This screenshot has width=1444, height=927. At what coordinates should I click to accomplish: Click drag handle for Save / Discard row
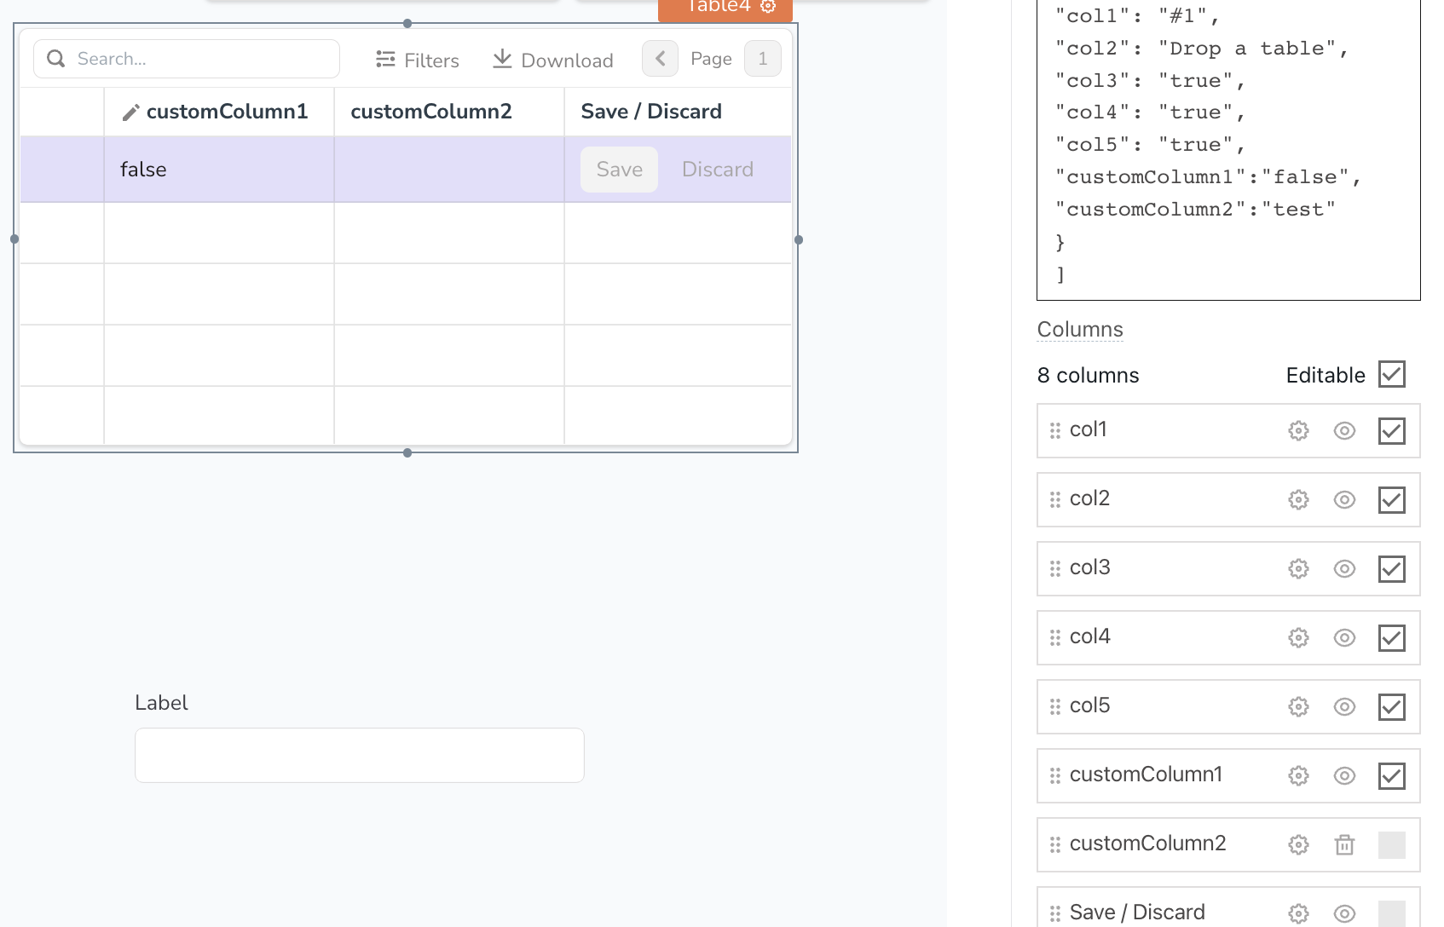pyautogui.click(x=1055, y=914)
